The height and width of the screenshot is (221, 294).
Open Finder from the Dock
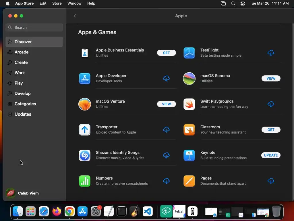[18, 212]
